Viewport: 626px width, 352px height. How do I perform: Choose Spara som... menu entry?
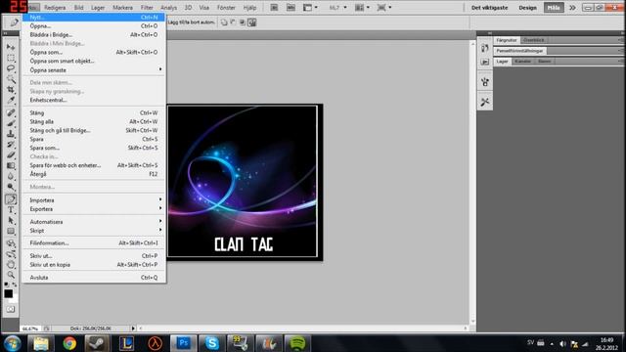coord(94,148)
